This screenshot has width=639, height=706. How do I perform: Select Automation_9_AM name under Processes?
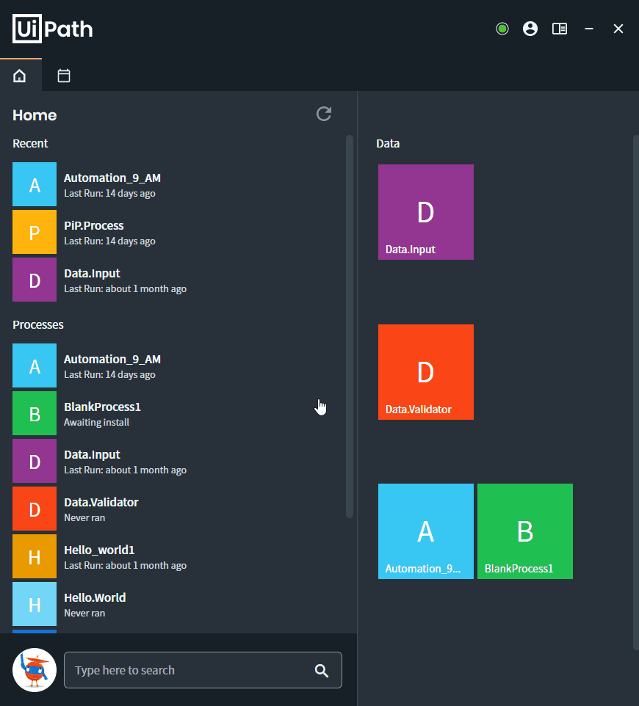(x=112, y=360)
